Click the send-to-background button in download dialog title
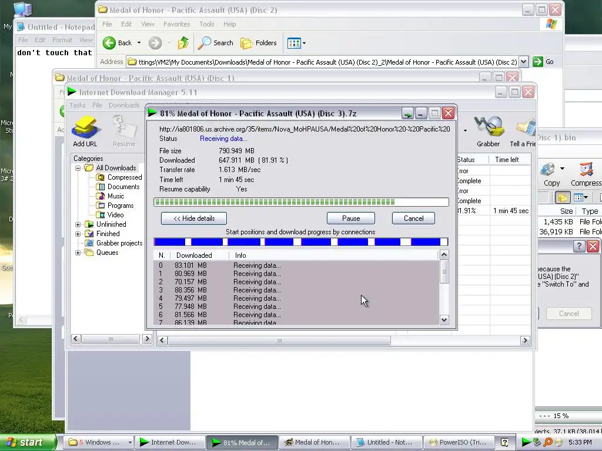Screen dimensions: 602x451 click(407, 113)
